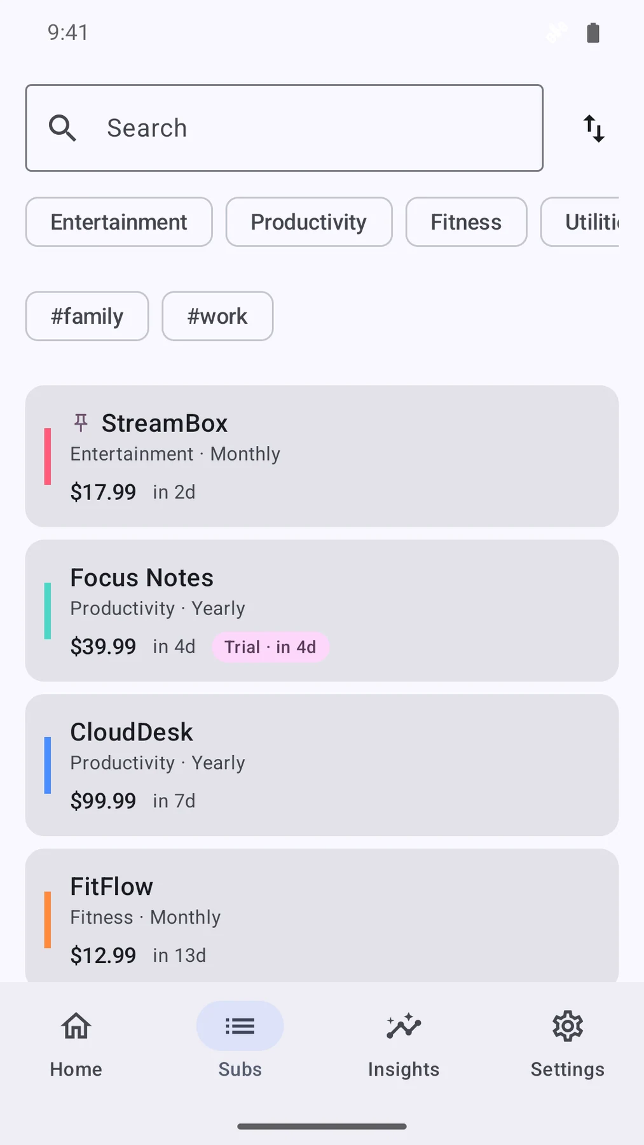Click the orange FitFlow color bar

(x=48, y=920)
